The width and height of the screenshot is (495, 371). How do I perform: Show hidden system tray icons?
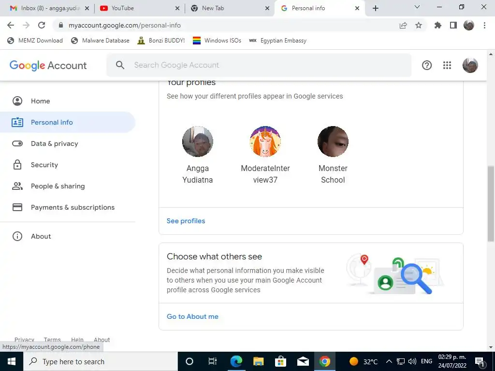click(x=389, y=361)
